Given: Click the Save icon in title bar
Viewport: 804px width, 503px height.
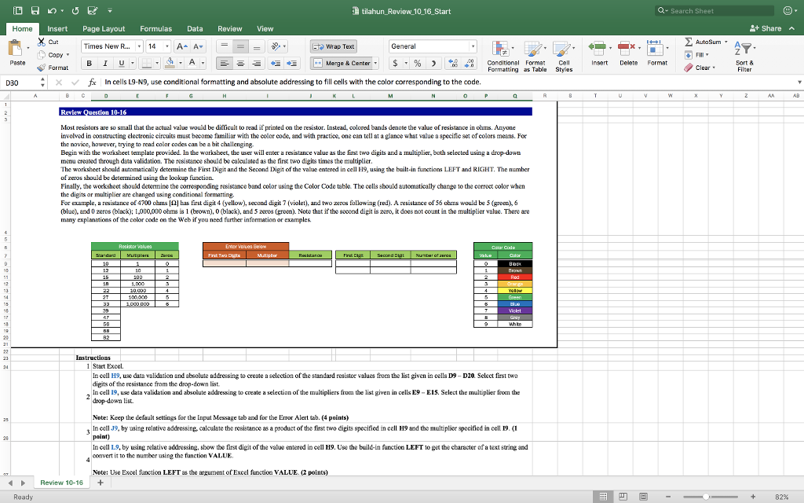Looking at the screenshot, I should tap(35, 10).
